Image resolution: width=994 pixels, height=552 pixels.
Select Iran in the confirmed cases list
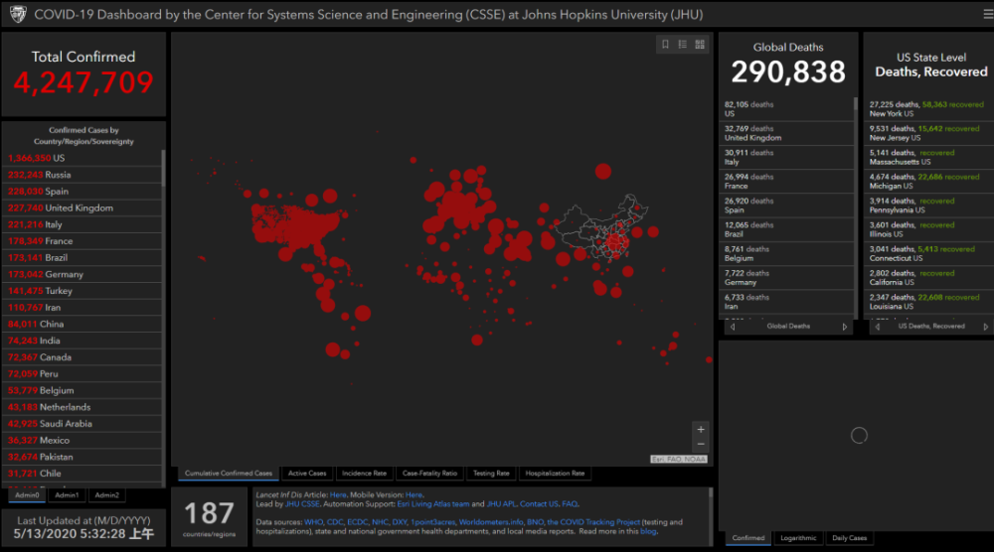tap(83, 307)
